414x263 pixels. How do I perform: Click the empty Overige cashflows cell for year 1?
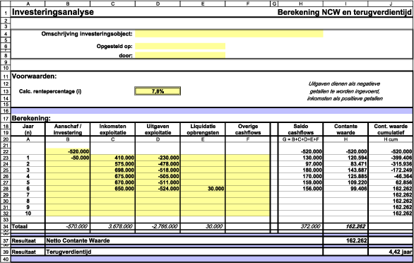tap(248, 158)
